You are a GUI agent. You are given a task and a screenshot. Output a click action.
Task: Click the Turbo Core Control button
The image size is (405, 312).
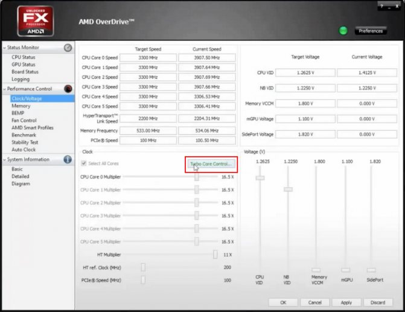(x=211, y=164)
